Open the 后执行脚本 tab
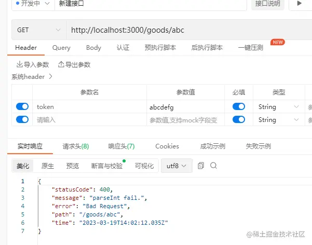The image size is (312, 245). click(x=207, y=48)
